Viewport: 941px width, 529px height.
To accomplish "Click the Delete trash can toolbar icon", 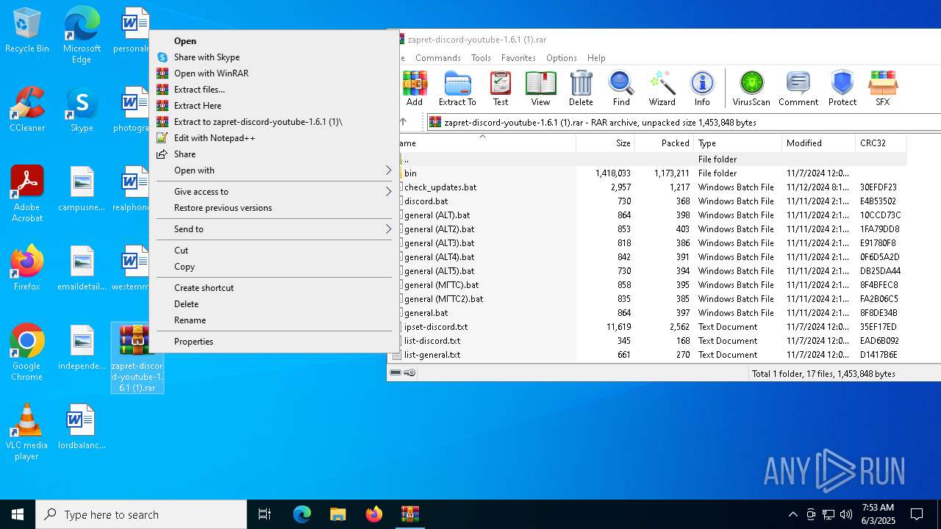I will (581, 88).
